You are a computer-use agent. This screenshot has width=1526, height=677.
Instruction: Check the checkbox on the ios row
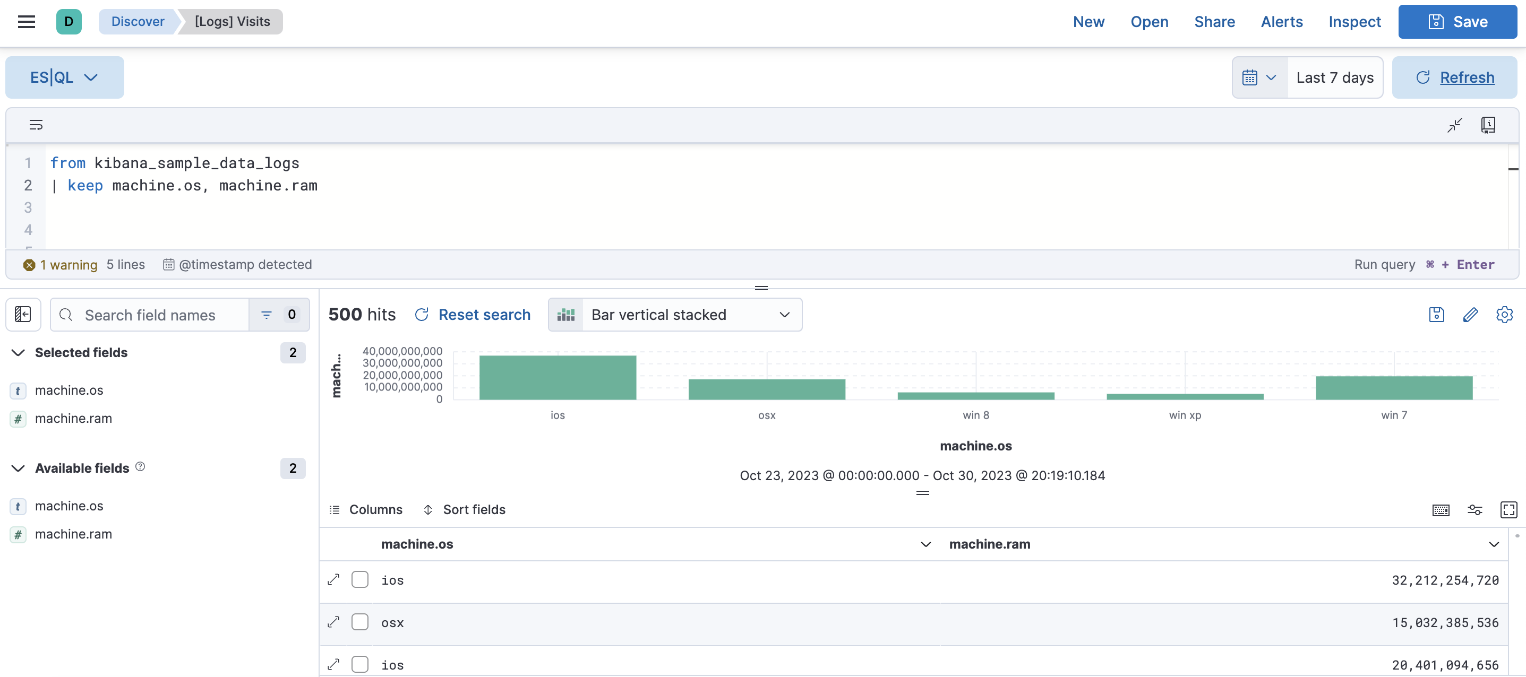(x=359, y=579)
